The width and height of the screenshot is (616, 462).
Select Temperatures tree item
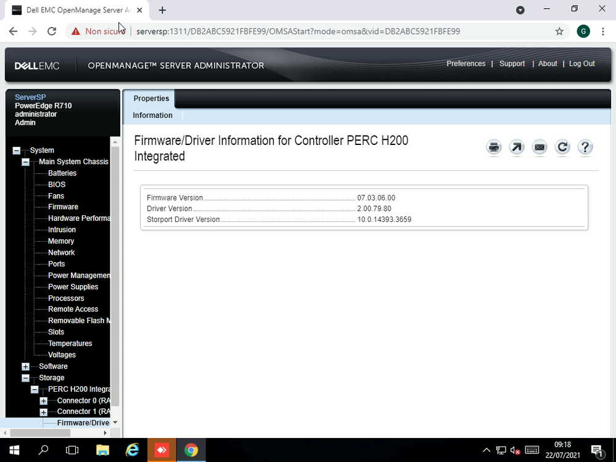pyautogui.click(x=70, y=344)
